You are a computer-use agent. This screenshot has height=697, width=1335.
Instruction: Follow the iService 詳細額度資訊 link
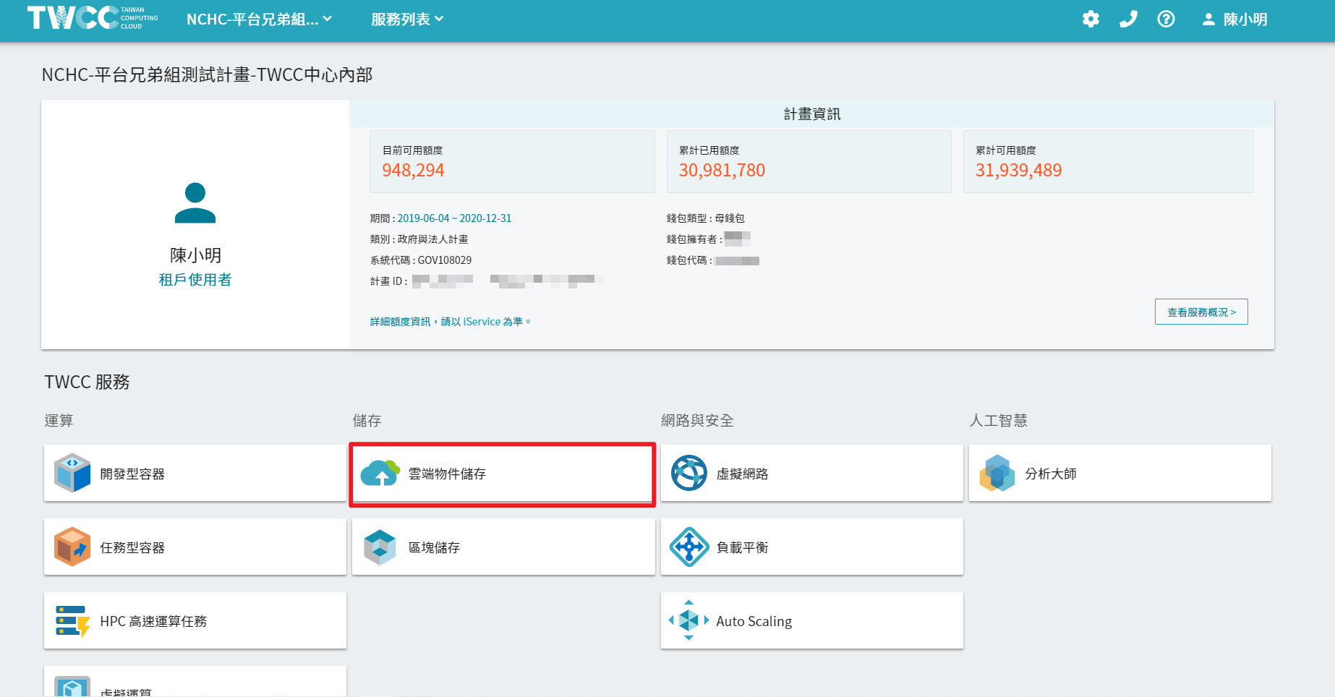tap(450, 322)
